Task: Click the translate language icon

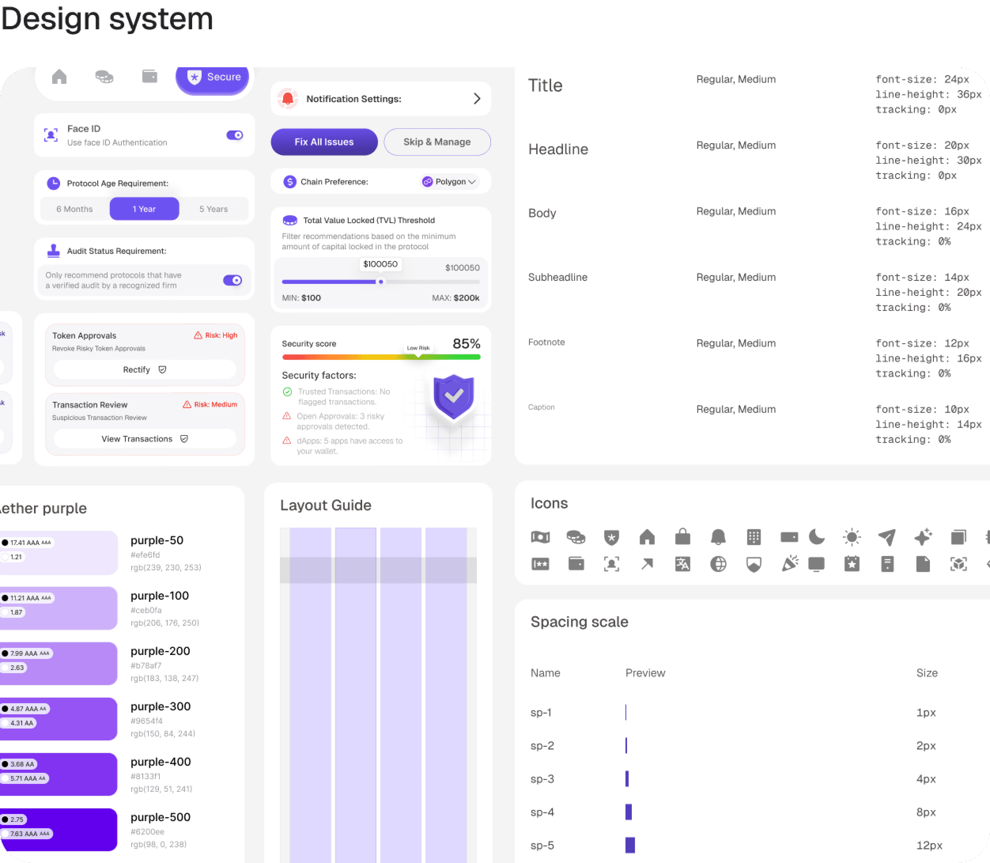Action: (682, 564)
